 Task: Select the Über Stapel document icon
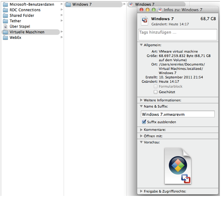[x=5, y=27]
